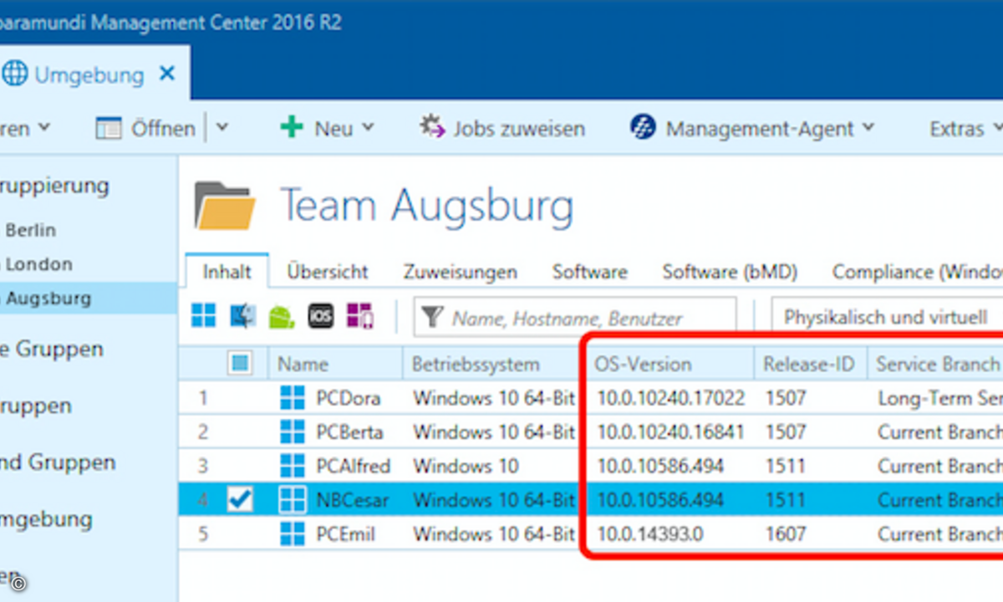Click the Windows icon next to PCDora
The image size is (1003, 602).
(x=293, y=398)
